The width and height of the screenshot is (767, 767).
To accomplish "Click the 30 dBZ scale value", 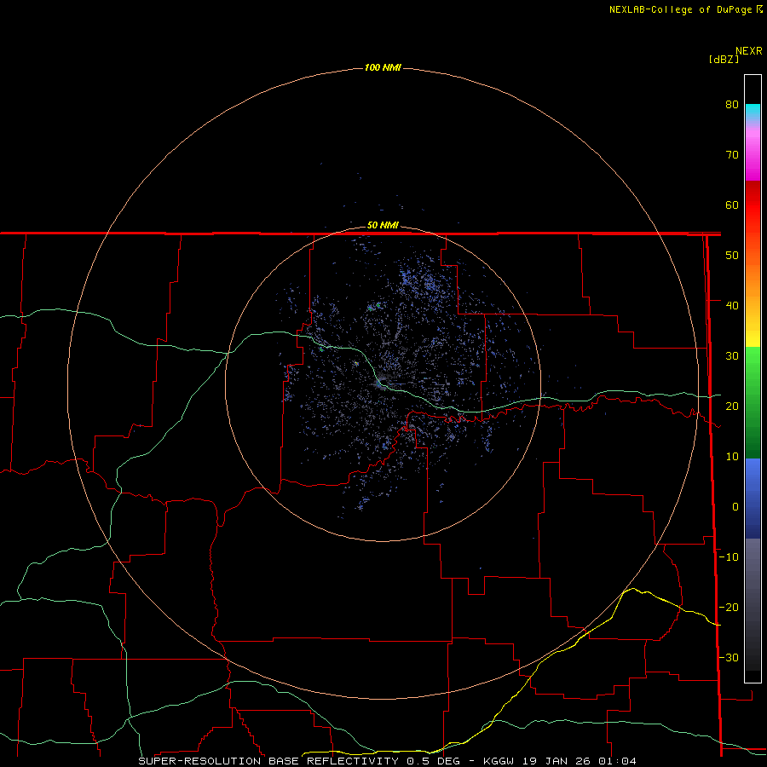I will coord(732,355).
